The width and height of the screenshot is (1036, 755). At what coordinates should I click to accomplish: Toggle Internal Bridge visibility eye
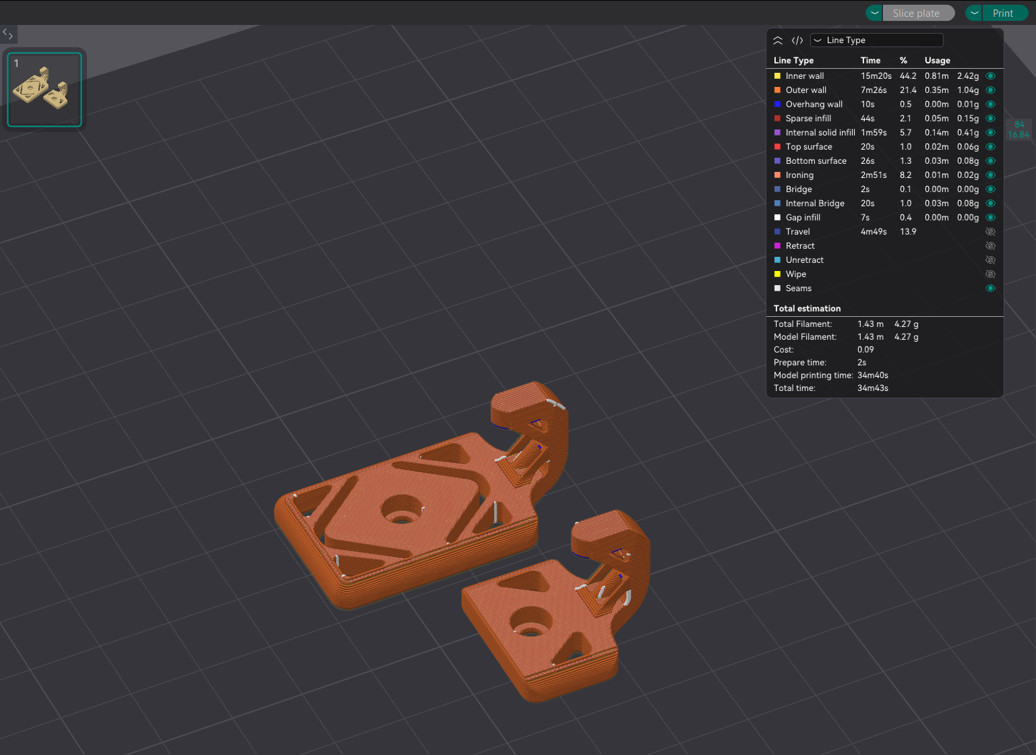991,204
